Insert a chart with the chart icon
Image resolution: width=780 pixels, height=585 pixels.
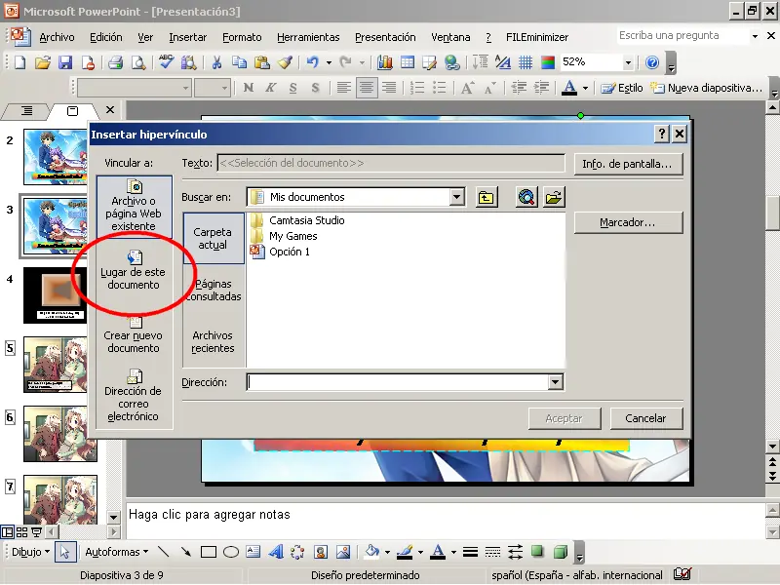tap(384, 62)
